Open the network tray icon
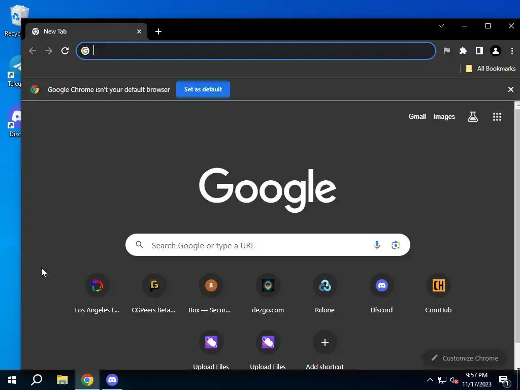Screen dimensions: 520x390 point(442,380)
